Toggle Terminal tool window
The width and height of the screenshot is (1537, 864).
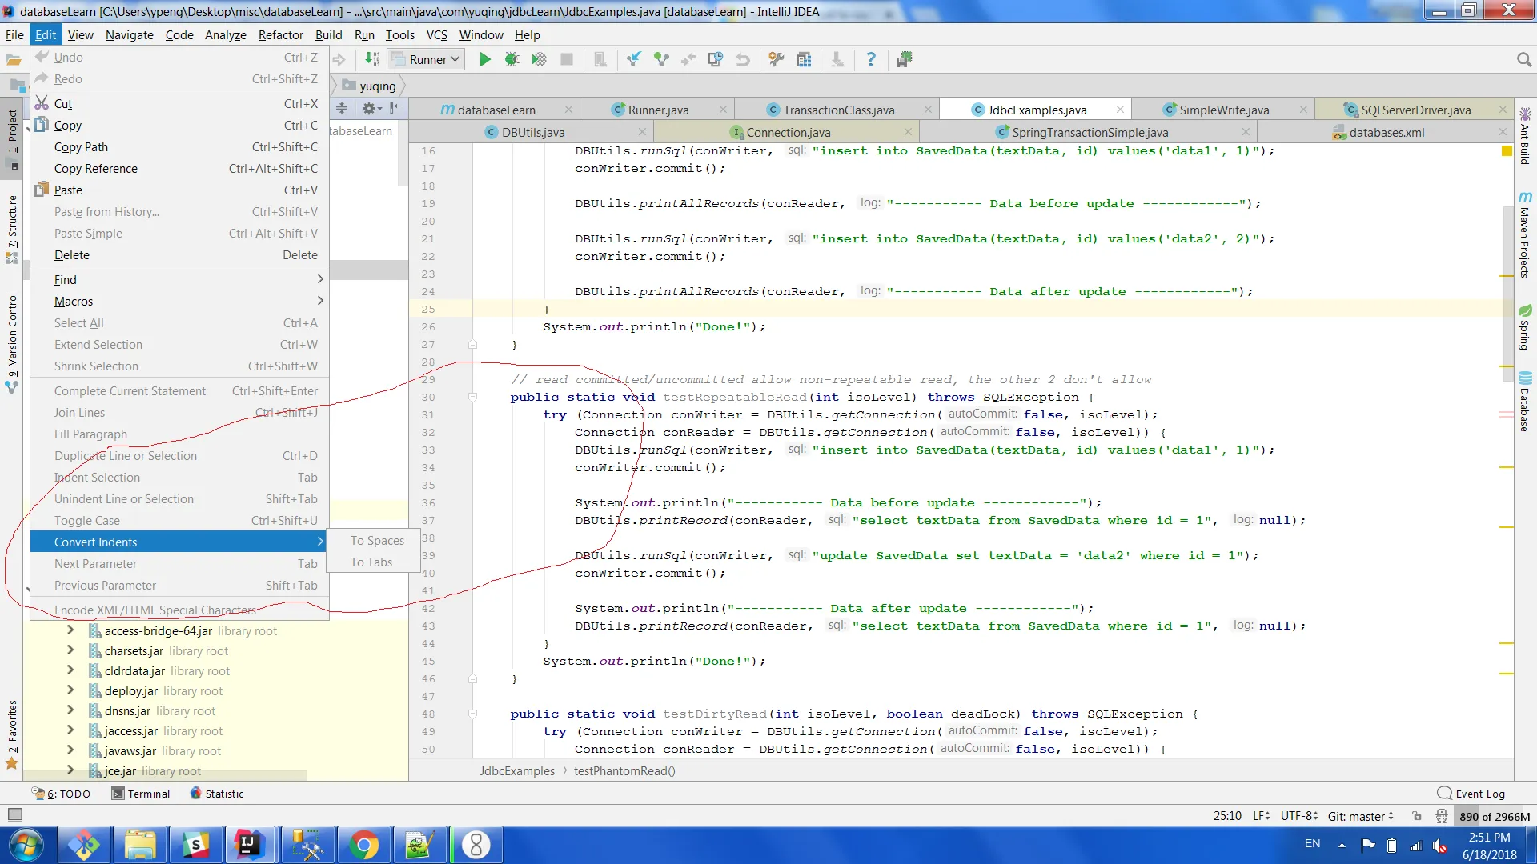pyautogui.click(x=141, y=794)
